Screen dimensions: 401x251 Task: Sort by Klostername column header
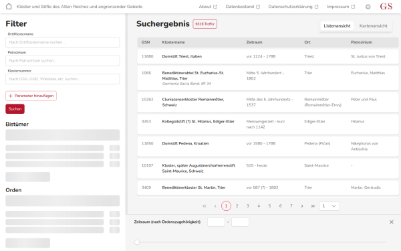coord(173,42)
